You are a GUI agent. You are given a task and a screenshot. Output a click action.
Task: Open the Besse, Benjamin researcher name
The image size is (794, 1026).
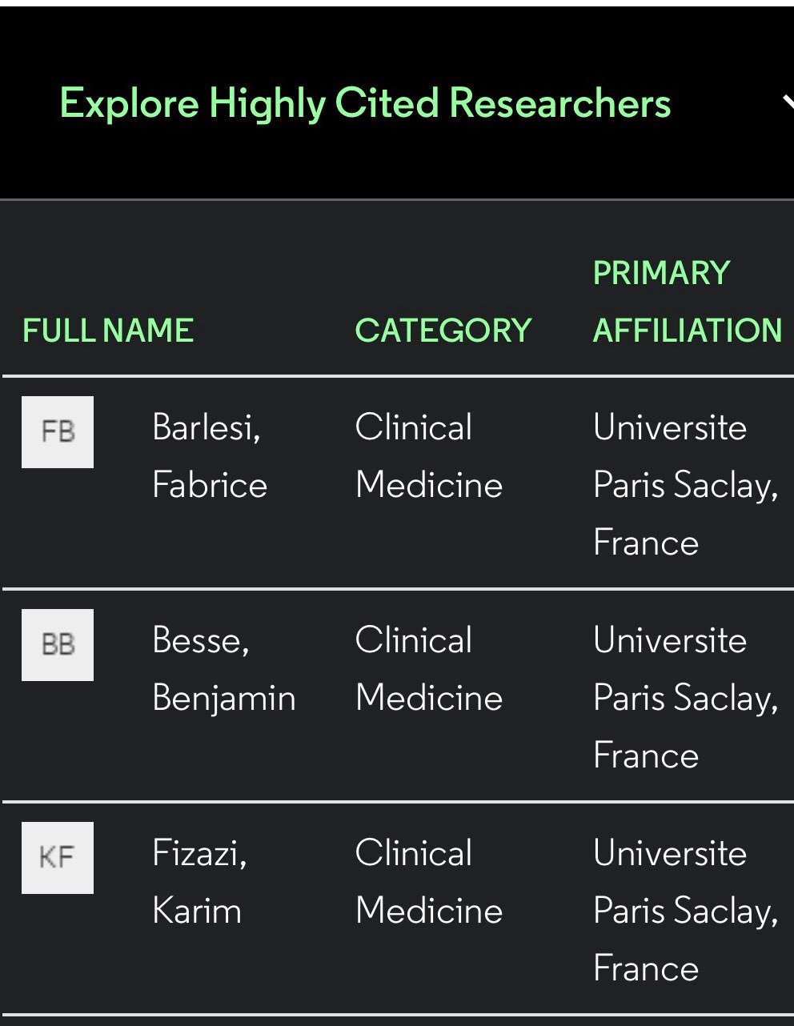click(x=223, y=669)
